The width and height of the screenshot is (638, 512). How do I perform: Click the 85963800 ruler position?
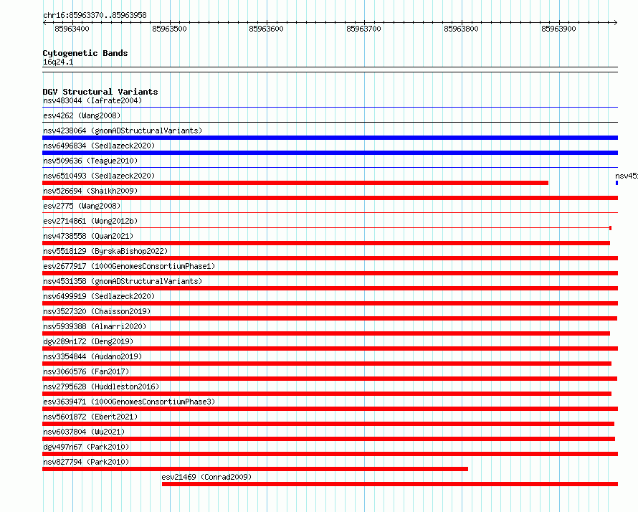point(462,29)
